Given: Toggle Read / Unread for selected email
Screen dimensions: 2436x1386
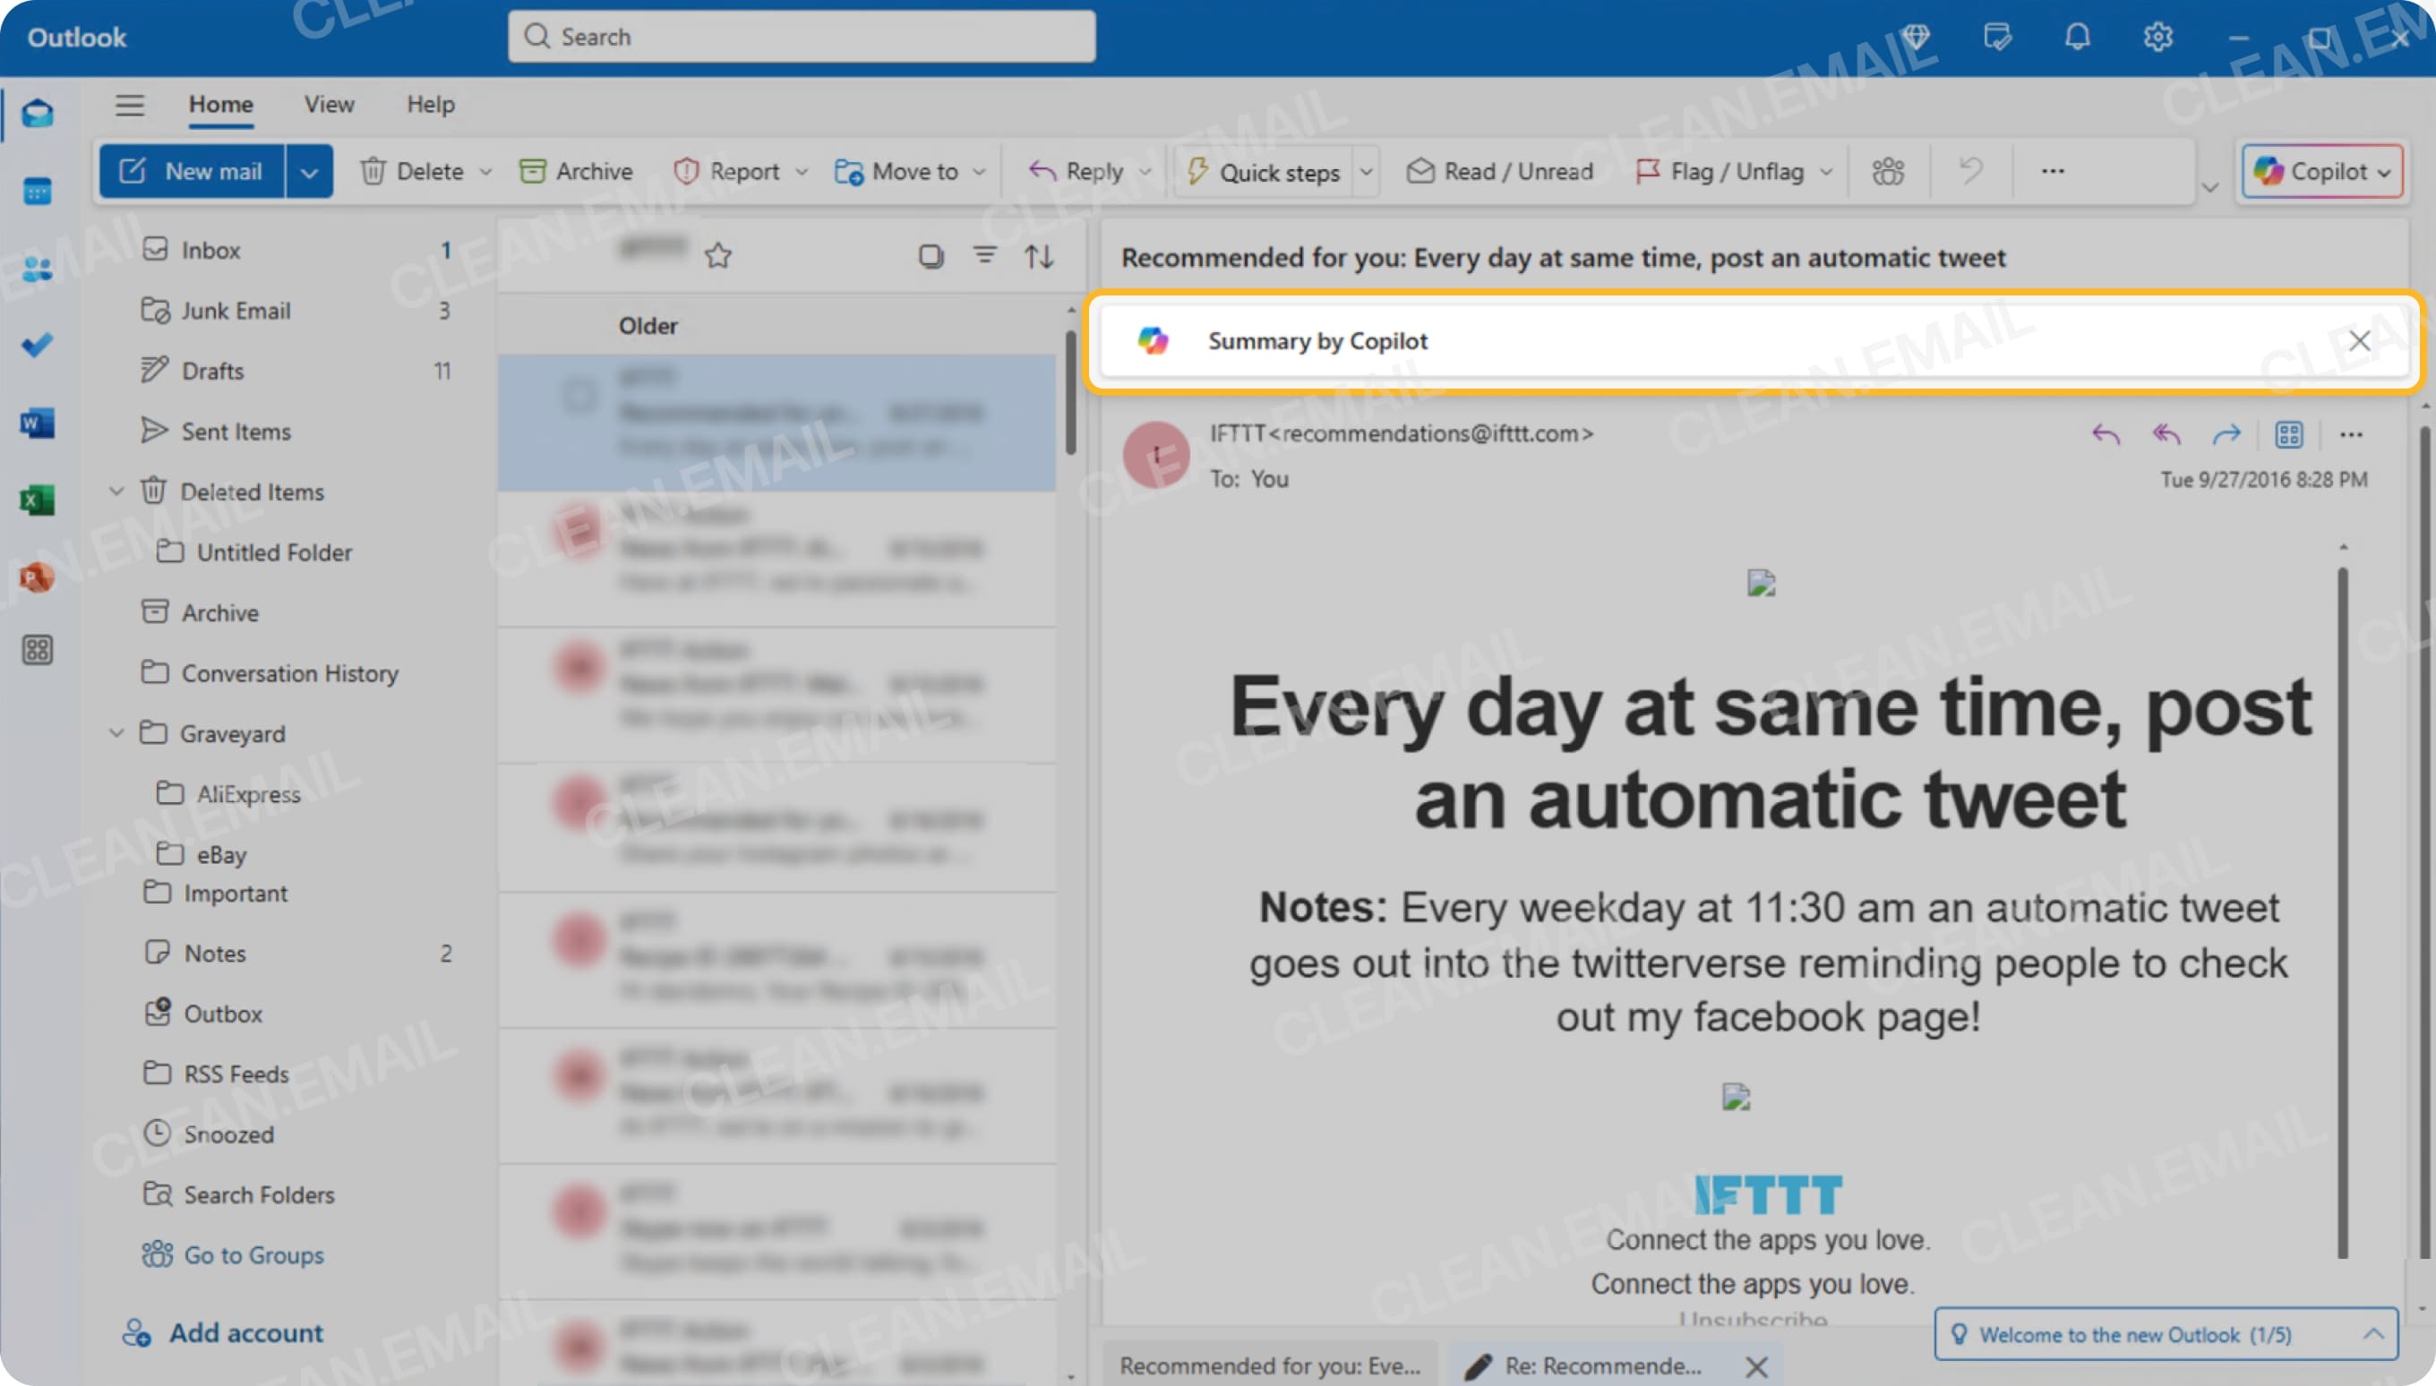Looking at the screenshot, I should coord(1502,171).
